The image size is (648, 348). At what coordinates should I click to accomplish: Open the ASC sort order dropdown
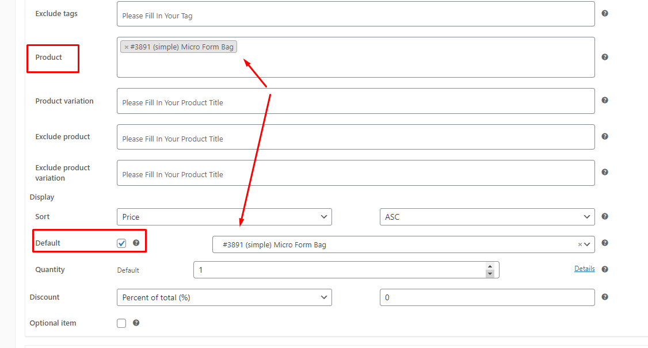coord(487,217)
